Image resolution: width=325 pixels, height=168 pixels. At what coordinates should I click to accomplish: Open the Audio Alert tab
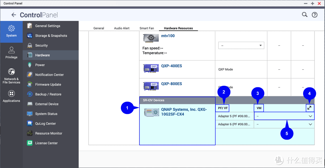pos(122,28)
